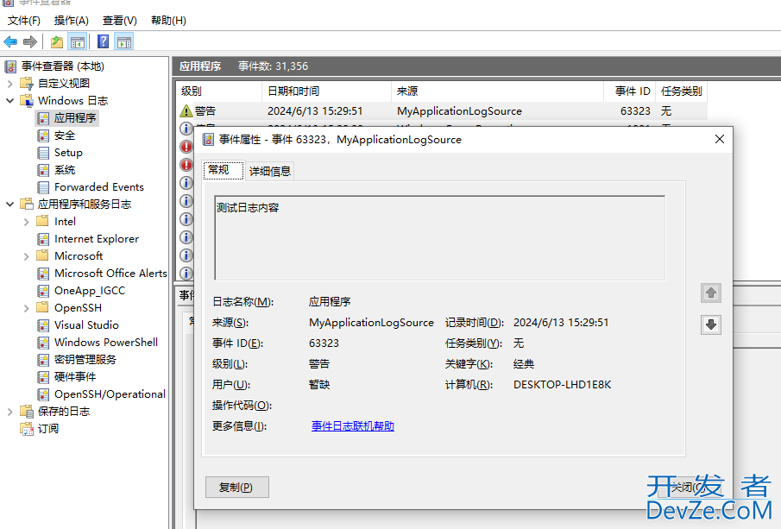Select 事件查看器 (本地) root node
781x529 pixels.
(x=63, y=66)
